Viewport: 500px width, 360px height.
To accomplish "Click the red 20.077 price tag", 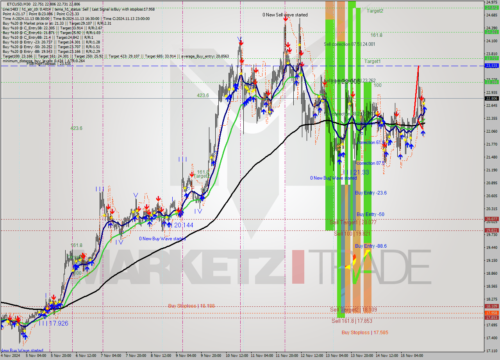I will click(x=491, y=219).
